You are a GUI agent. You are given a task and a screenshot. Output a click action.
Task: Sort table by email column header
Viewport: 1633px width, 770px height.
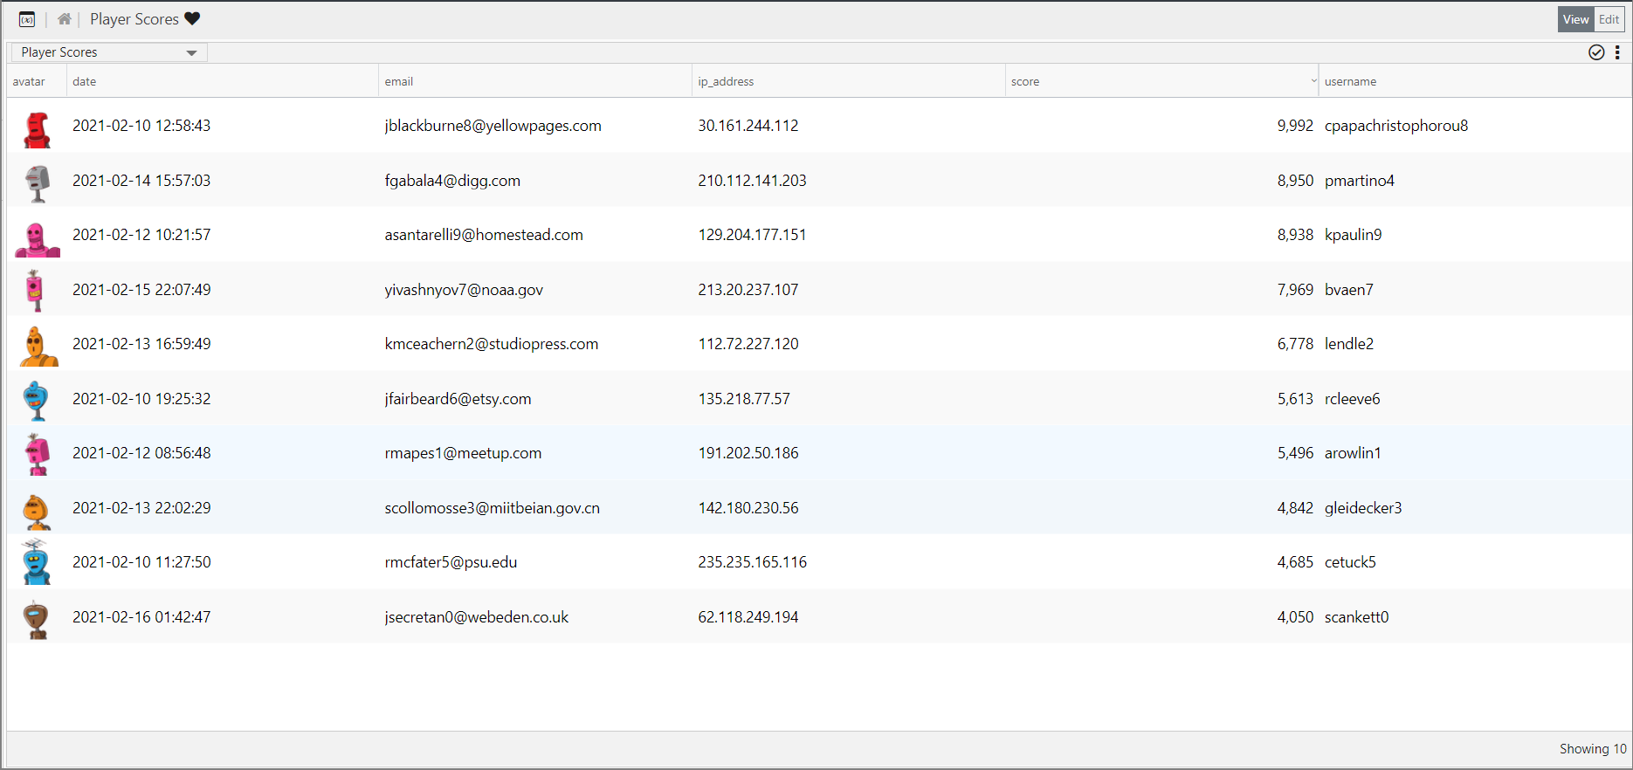tap(399, 81)
